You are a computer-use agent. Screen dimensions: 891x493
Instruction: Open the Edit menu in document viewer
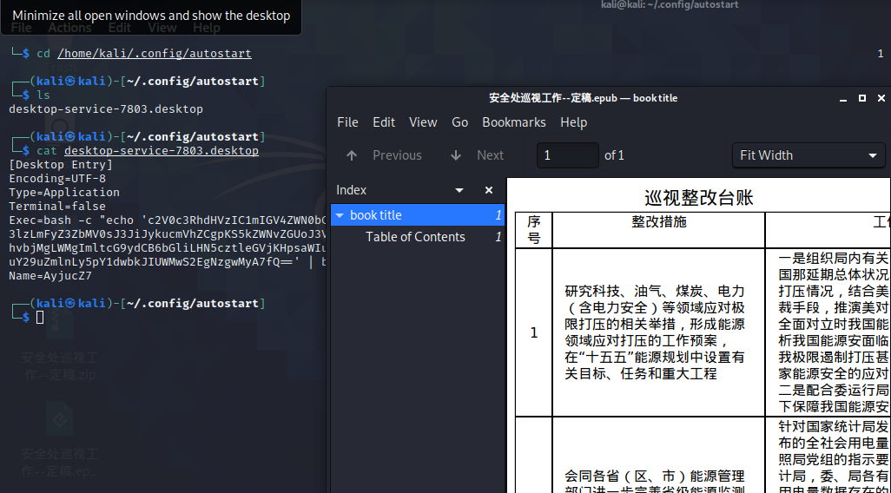pyautogui.click(x=384, y=122)
